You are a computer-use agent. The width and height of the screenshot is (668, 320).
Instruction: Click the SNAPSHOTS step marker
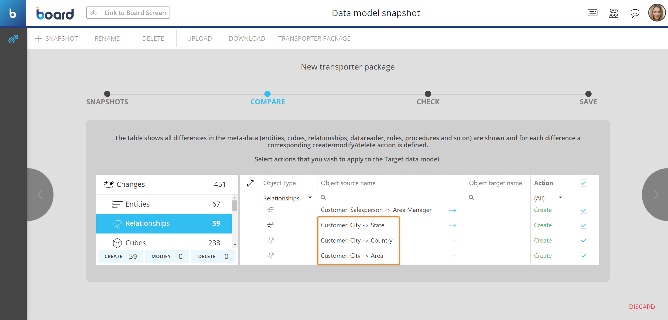107,94
